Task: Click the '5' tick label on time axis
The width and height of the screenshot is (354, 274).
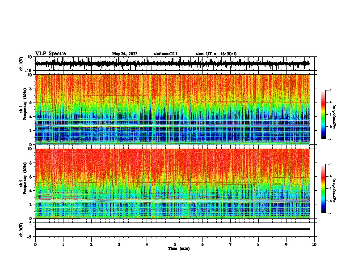Action: pos(175,244)
